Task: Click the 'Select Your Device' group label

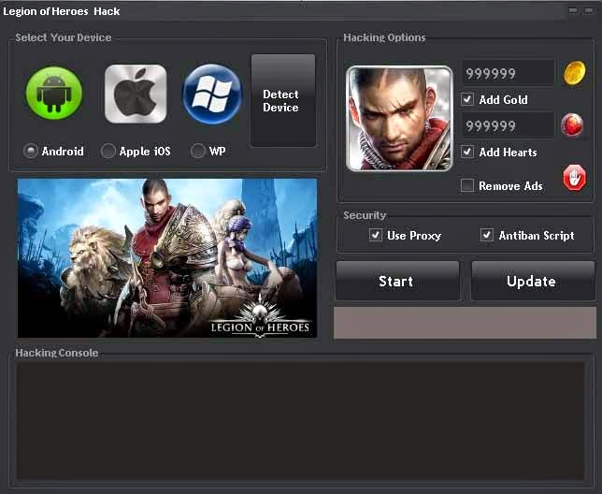Action: [x=64, y=37]
